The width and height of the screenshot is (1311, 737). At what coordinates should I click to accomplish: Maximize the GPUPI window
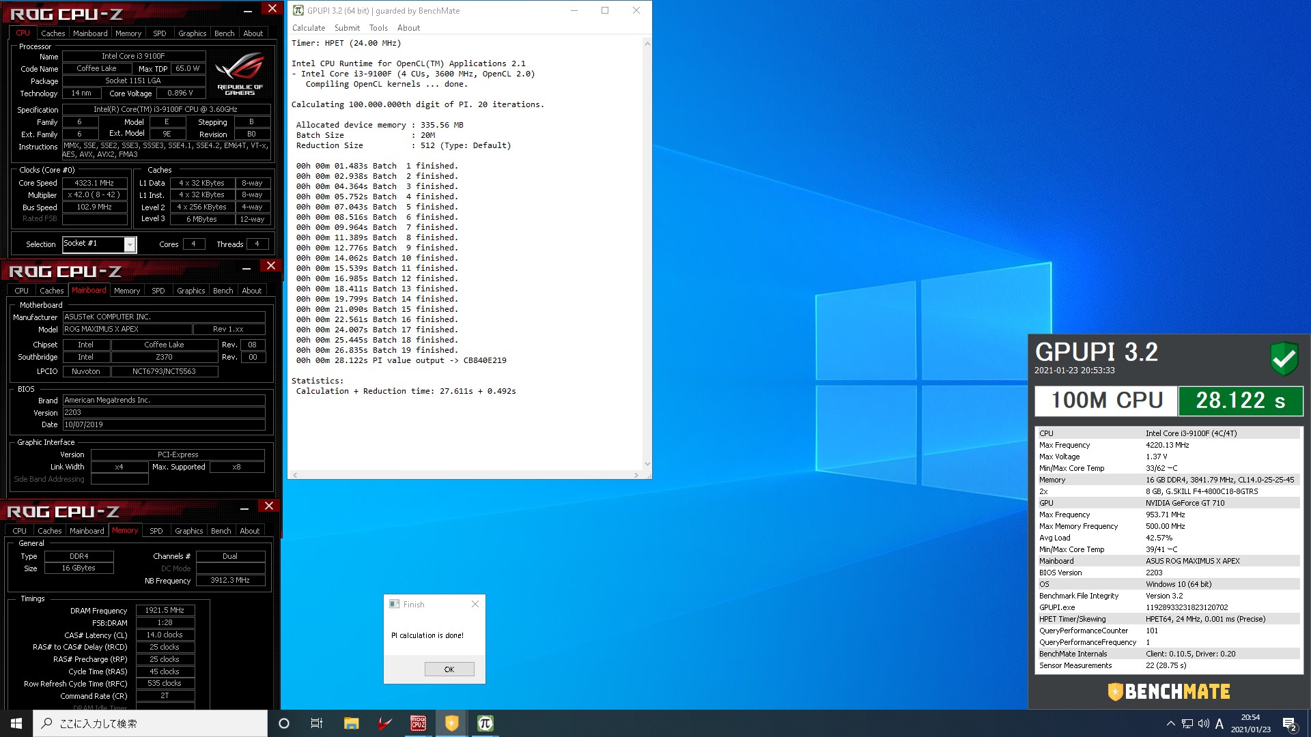[x=605, y=10]
